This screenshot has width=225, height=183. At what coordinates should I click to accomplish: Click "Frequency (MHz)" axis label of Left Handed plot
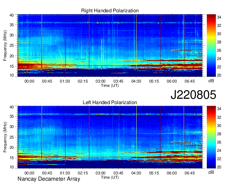(5, 137)
